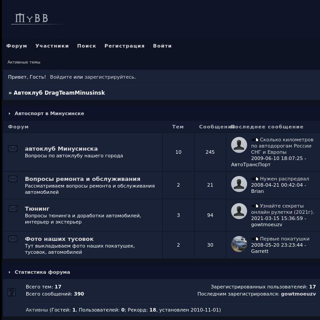Open topic Нужен распредвал

(284, 179)
